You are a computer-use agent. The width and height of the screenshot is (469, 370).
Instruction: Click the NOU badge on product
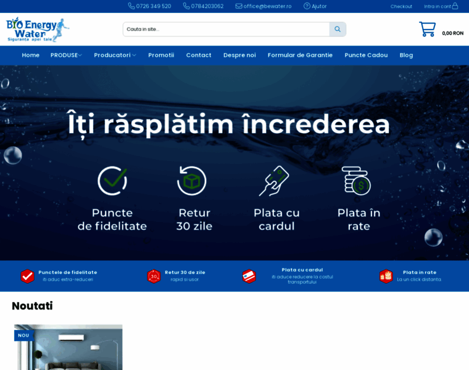coord(23,335)
